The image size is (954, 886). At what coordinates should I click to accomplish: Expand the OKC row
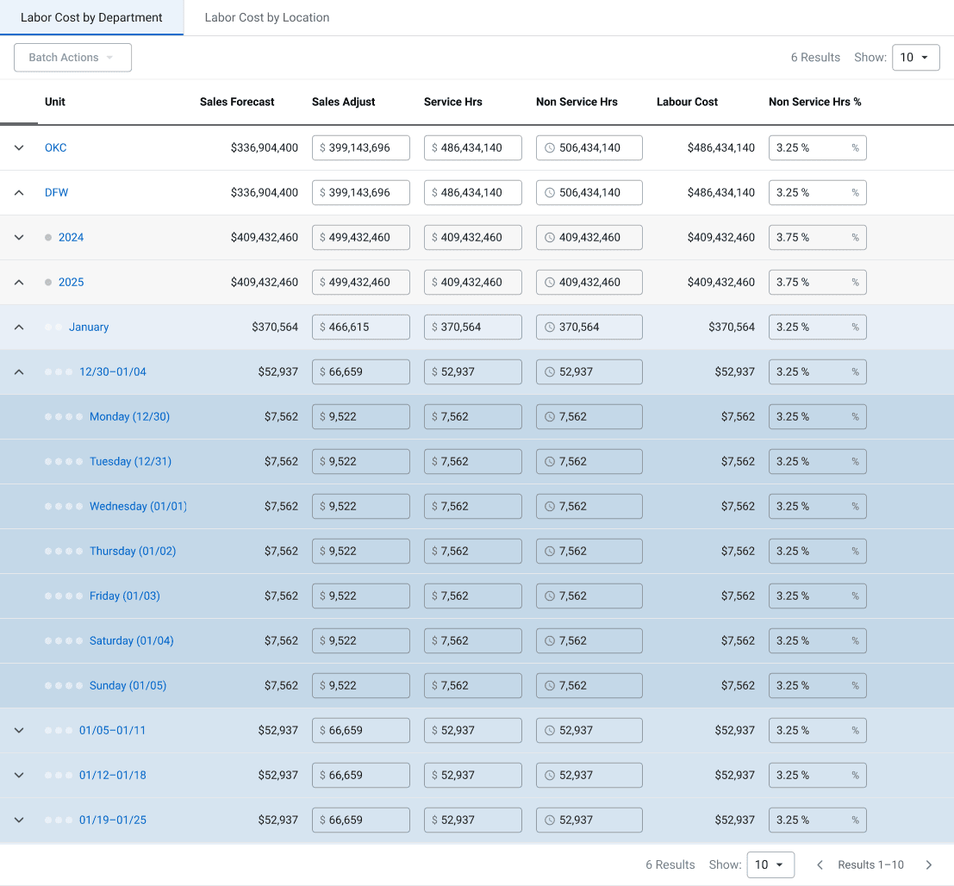[x=19, y=148]
